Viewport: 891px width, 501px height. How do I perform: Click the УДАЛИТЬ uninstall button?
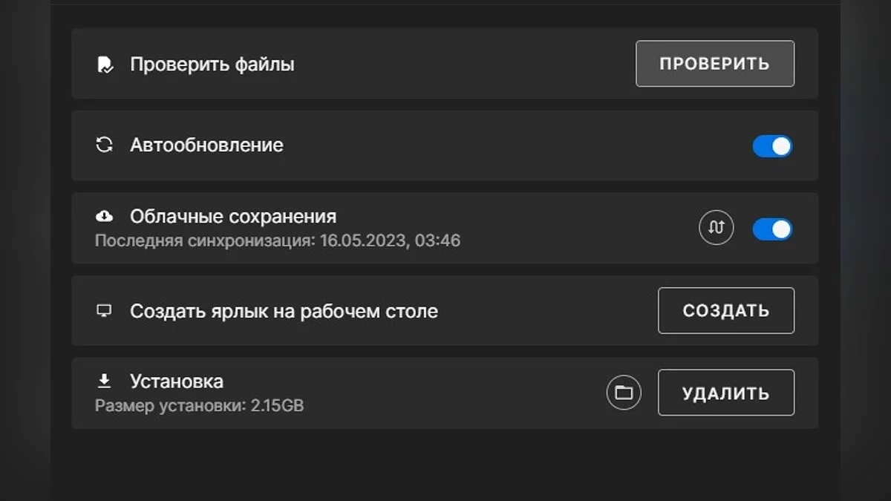point(725,393)
